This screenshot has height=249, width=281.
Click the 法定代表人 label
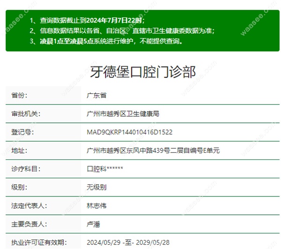click(29, 206)
